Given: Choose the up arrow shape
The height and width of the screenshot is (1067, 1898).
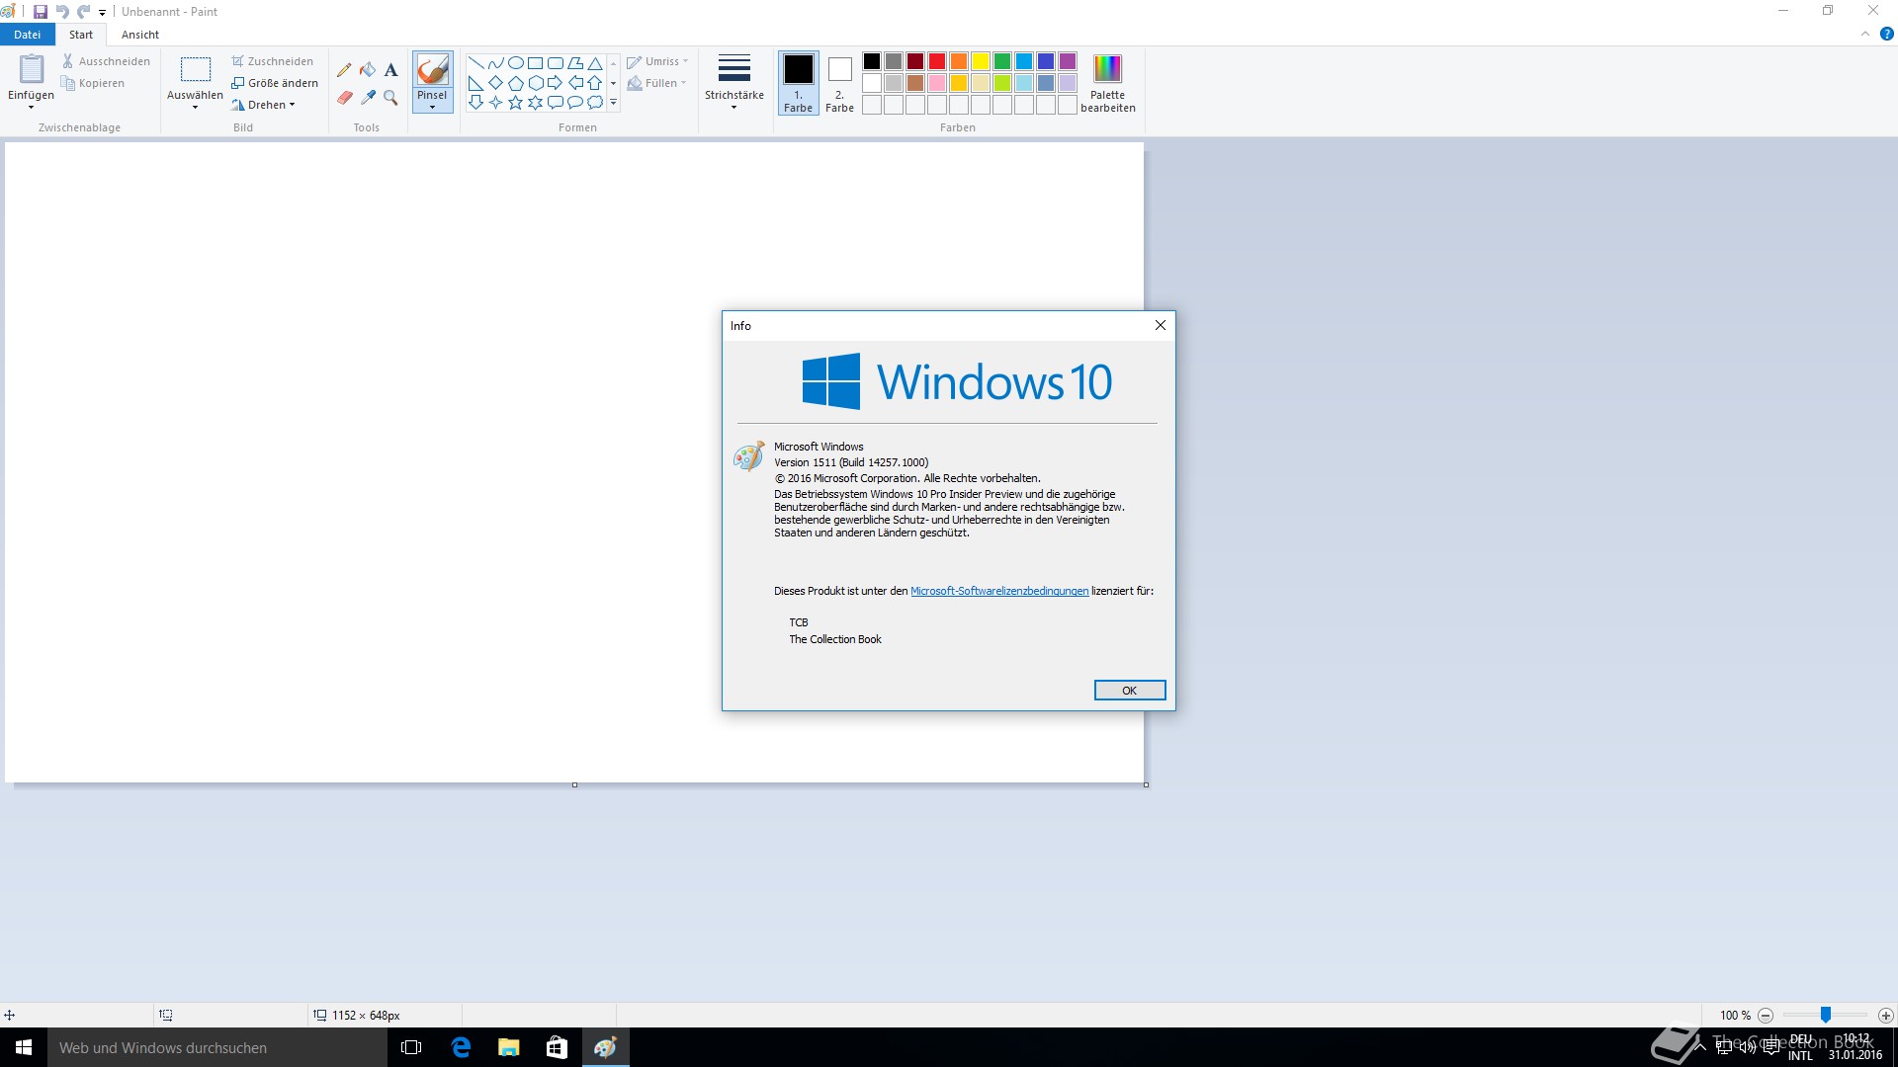Looking at the screenshot, I should pos(594,83).
